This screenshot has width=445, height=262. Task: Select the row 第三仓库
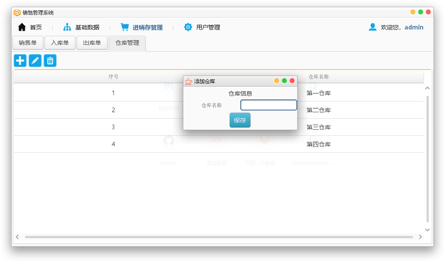218,127
